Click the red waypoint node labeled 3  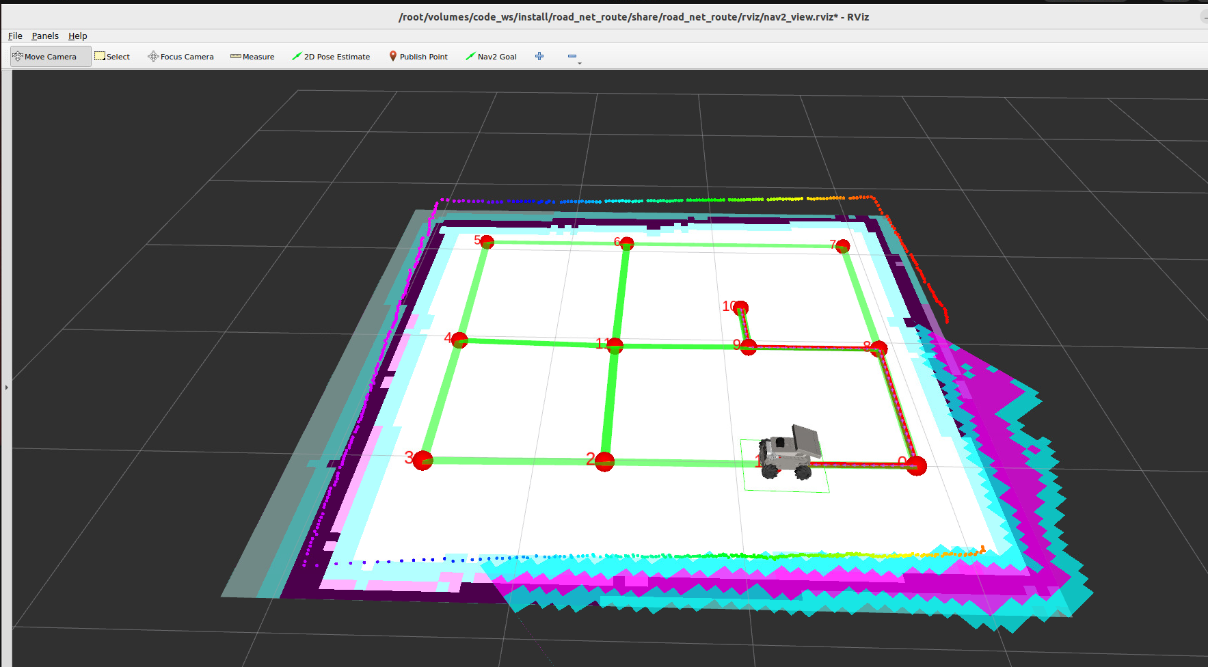coord(423,461)
